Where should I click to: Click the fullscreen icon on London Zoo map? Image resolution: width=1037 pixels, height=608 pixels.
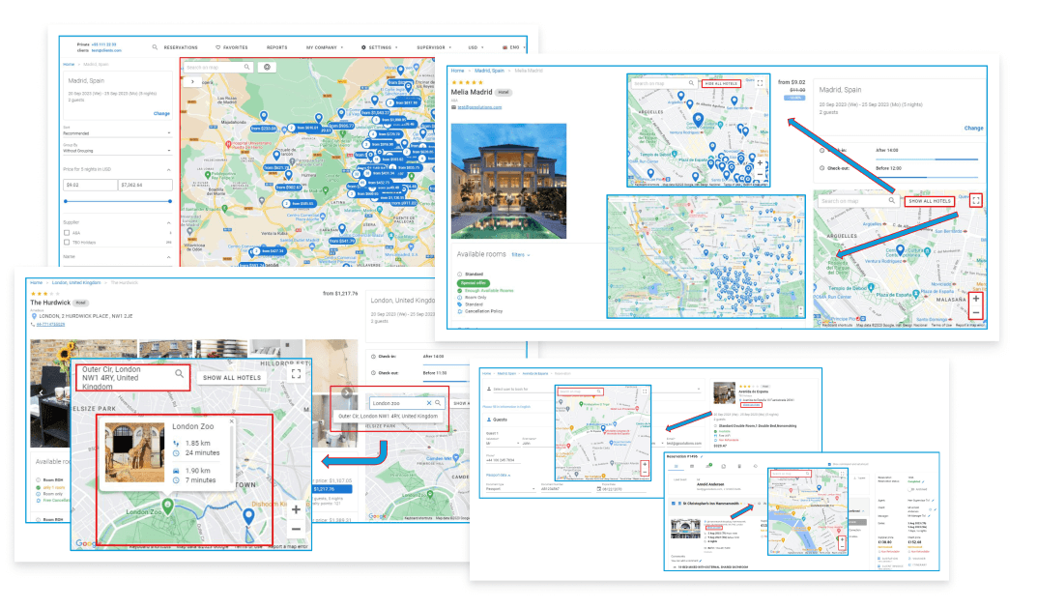pos(297,374)
